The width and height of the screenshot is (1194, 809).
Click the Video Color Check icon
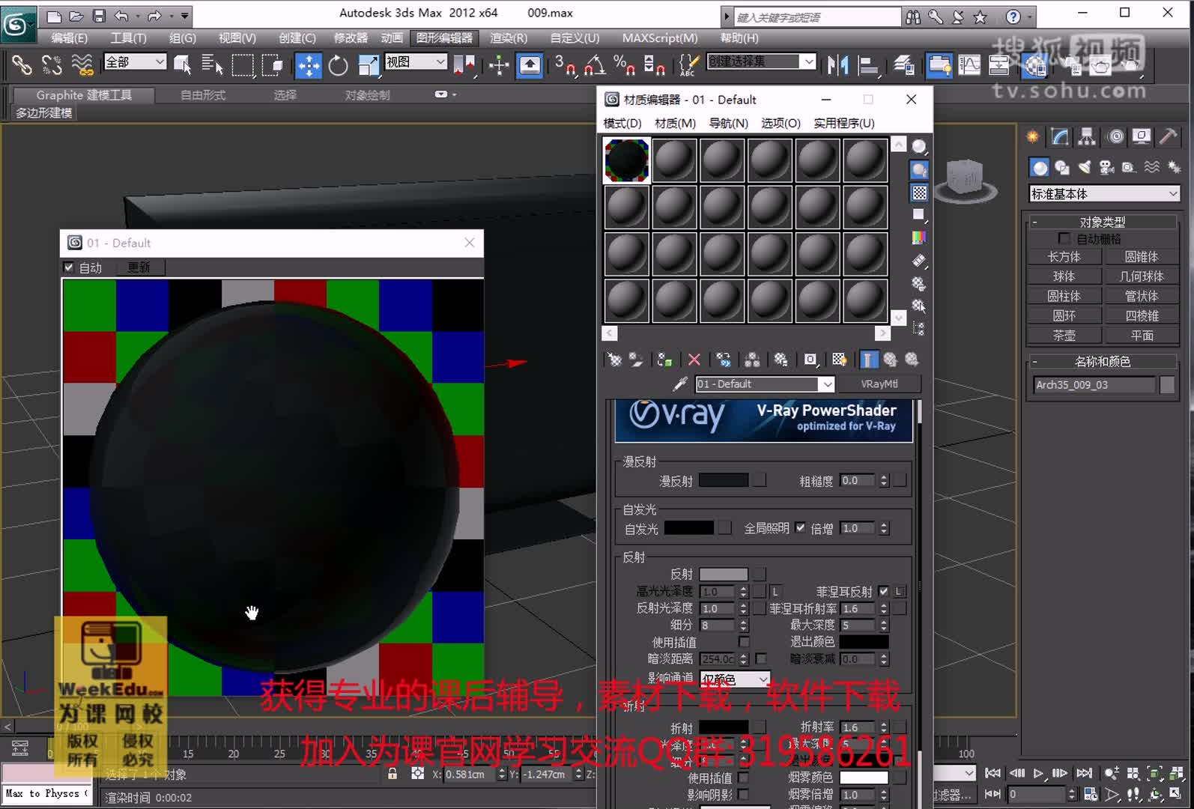(919, 237)
